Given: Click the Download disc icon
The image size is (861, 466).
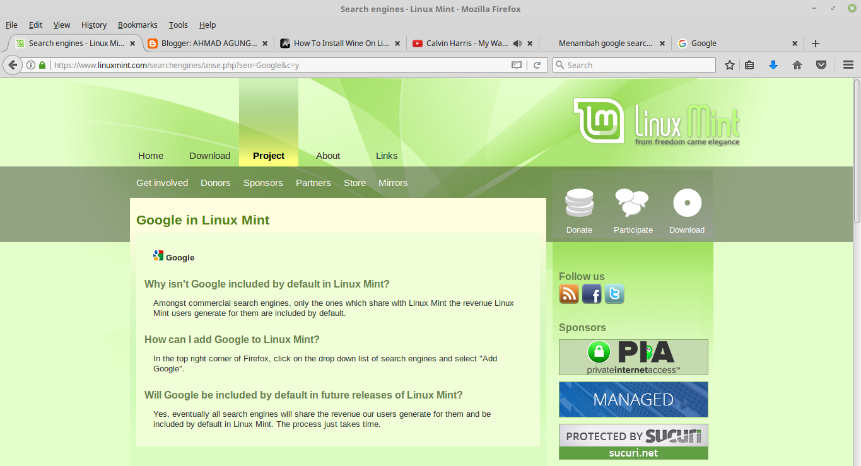Looking at the screenshot, I should (687, 203).
